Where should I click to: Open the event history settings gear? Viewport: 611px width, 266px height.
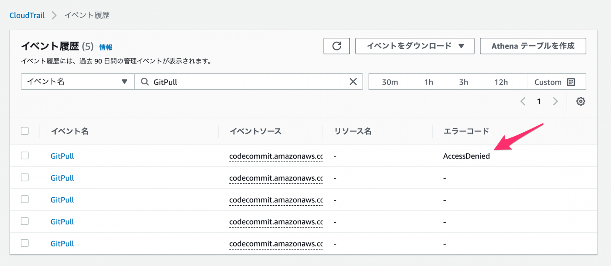tap(580, 101)
